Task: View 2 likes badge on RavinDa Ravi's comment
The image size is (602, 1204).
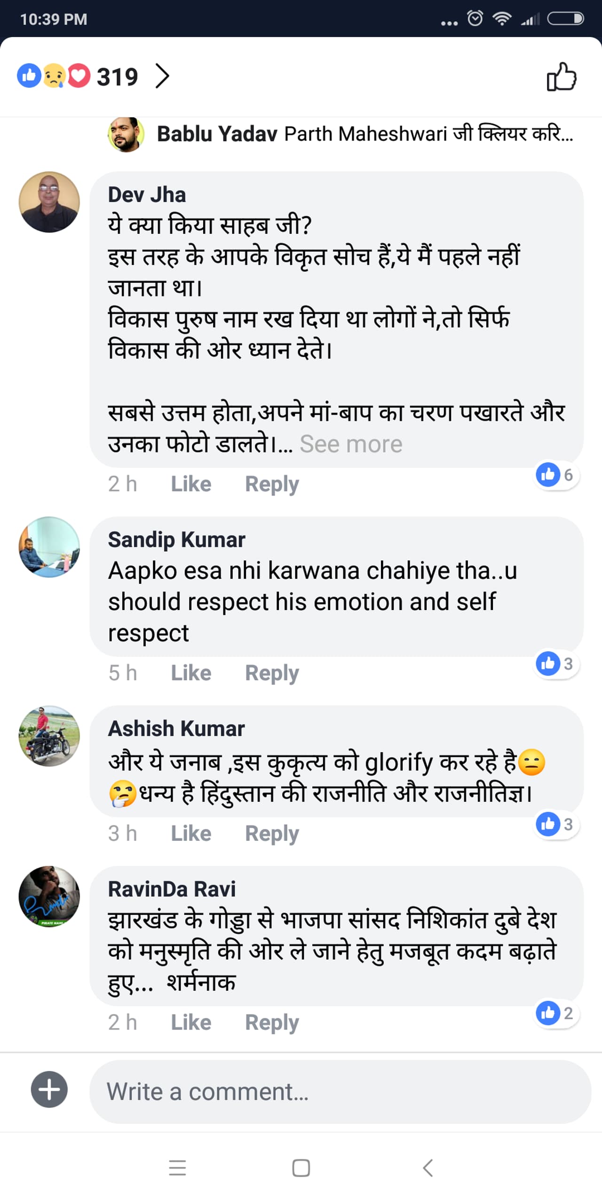Action: tap(556, 1013)
